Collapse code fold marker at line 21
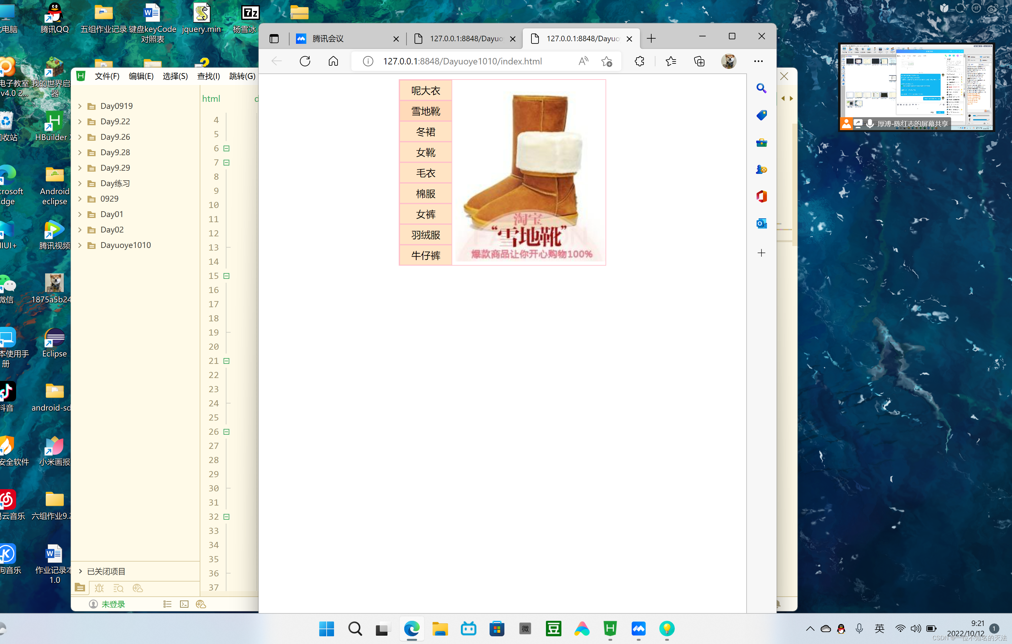 point(226,361)
